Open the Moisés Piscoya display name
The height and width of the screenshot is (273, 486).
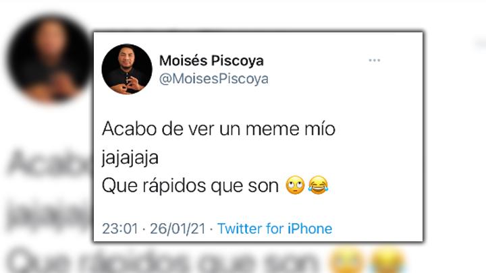(211, 61)
